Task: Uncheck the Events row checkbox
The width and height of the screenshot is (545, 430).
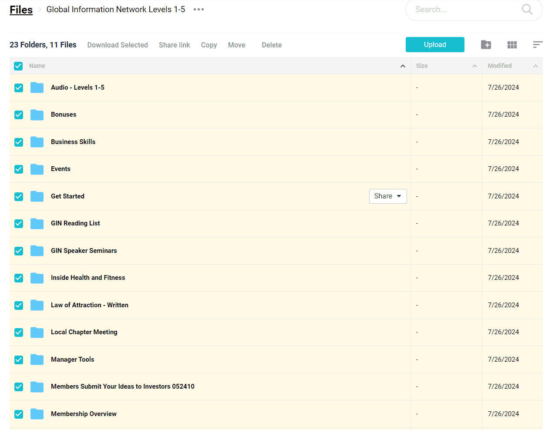Action: pyautogui.click(x=19, y=169)
